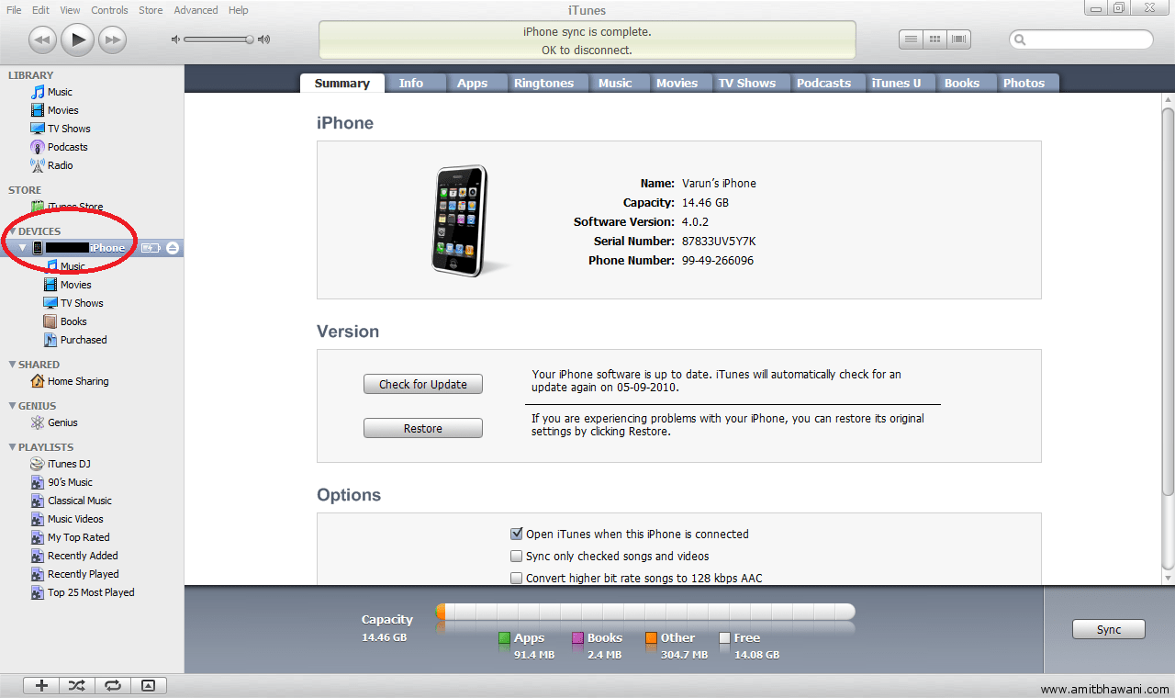Toggle Open iTunes when iPhone connected
This screenshot has width=1175, height=698.
click(516, 534)
